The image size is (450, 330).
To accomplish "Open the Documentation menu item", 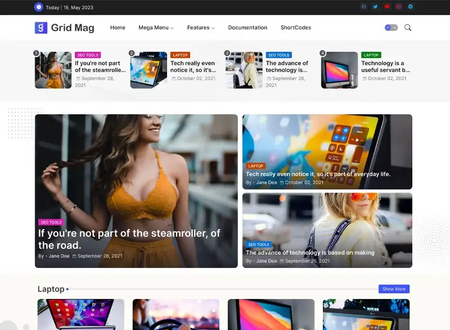I will 247,28.
